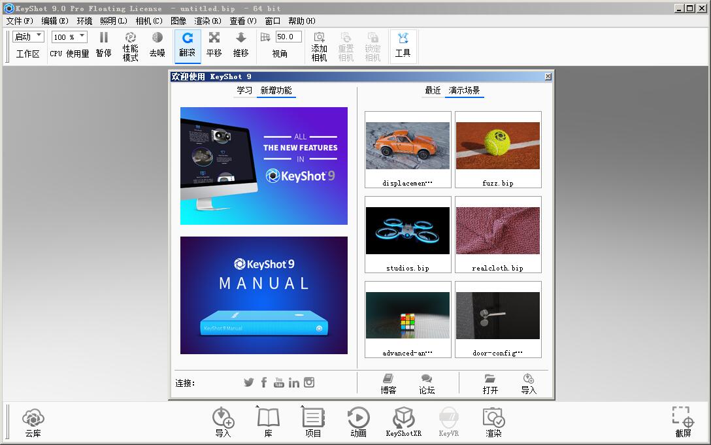Select the 平移 pan camera tool

214,45
